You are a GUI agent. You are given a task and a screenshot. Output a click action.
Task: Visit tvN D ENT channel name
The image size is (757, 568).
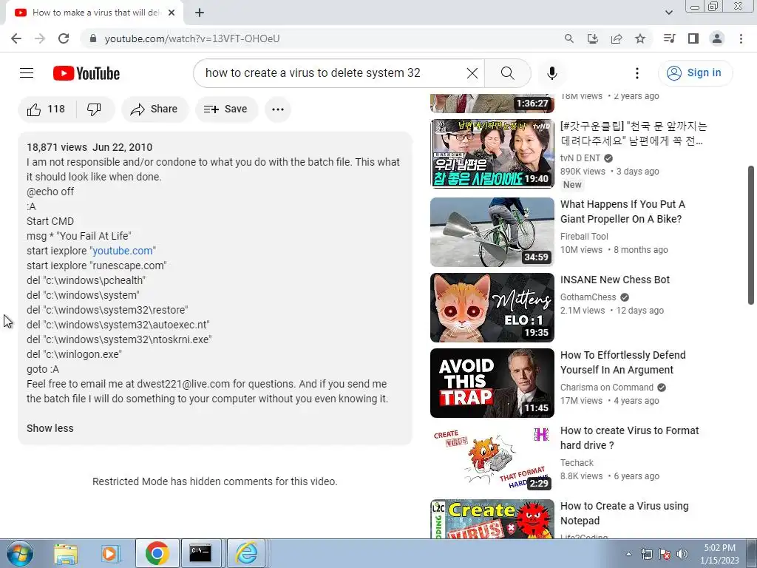point(580,158)
